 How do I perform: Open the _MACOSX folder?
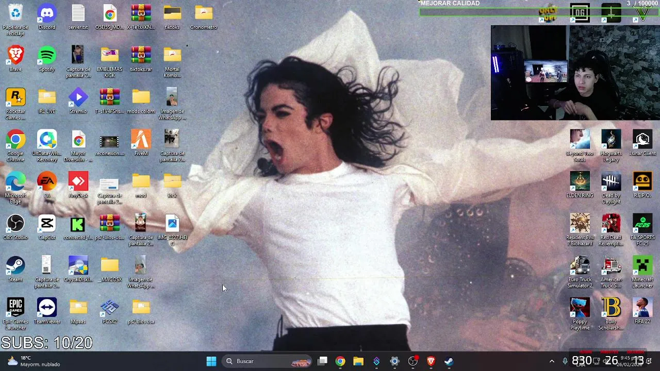pyautogui.click(x=109, y=269)
